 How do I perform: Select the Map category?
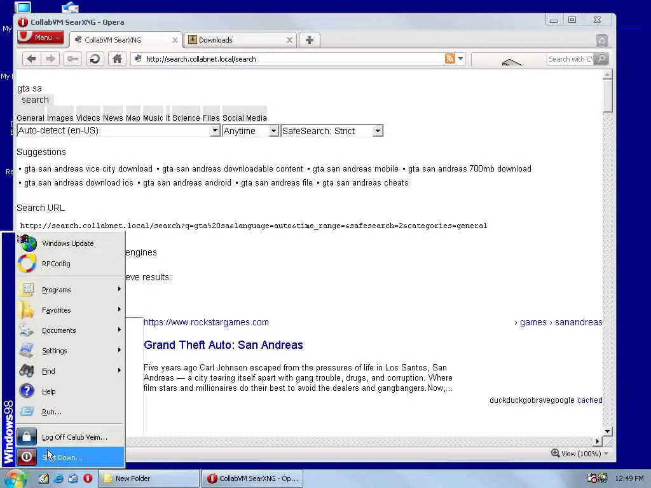[x=133, y=118]
